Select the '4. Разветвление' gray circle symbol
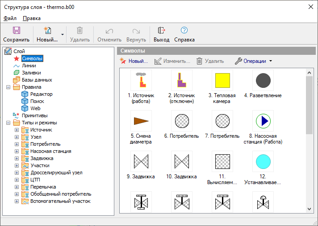 point(263,81)
